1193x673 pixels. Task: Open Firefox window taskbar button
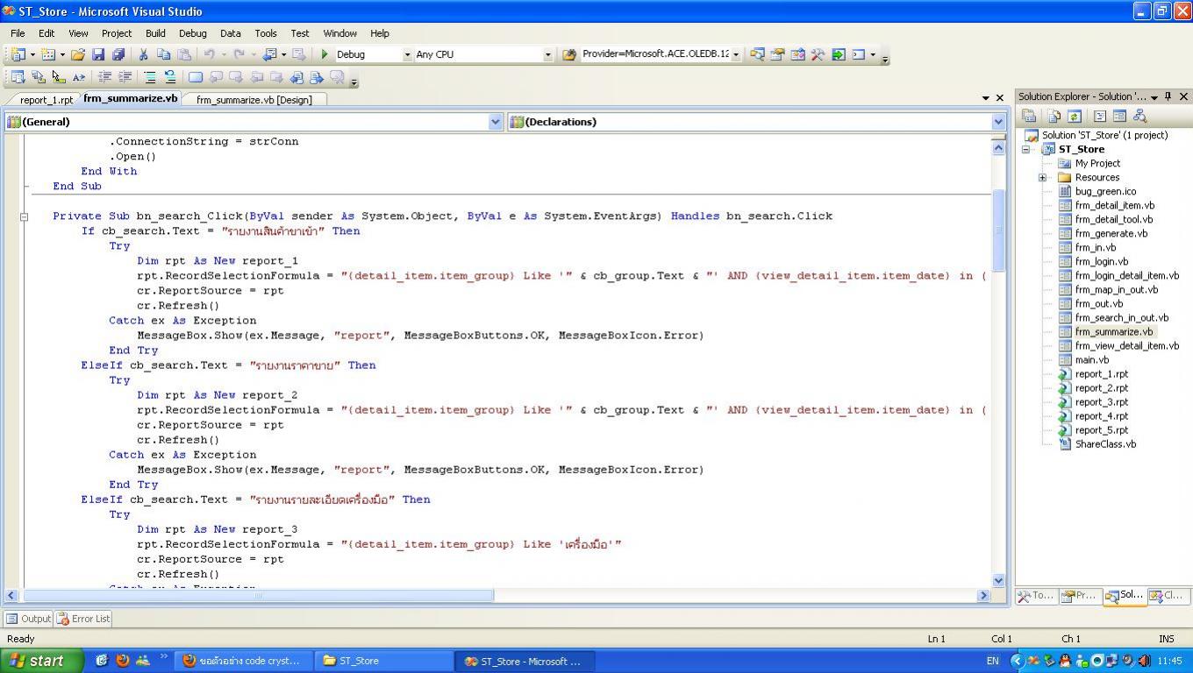[x=244, y=661]
